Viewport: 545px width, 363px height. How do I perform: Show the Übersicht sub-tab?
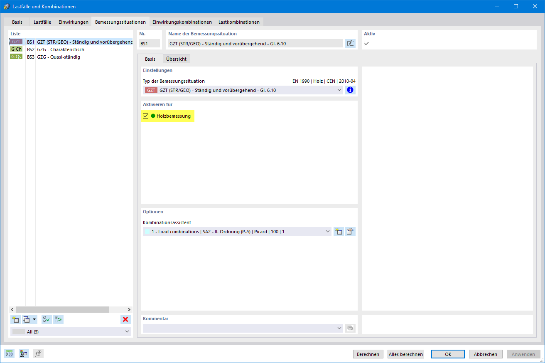click(176, 59)
